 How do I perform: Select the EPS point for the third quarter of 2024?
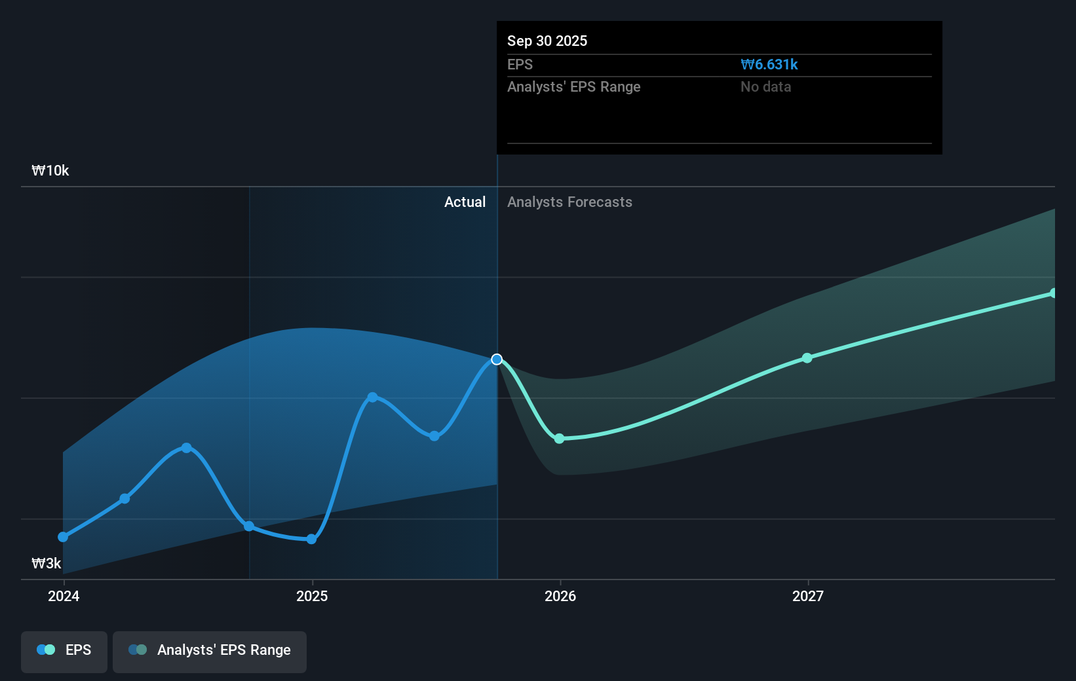249,526
